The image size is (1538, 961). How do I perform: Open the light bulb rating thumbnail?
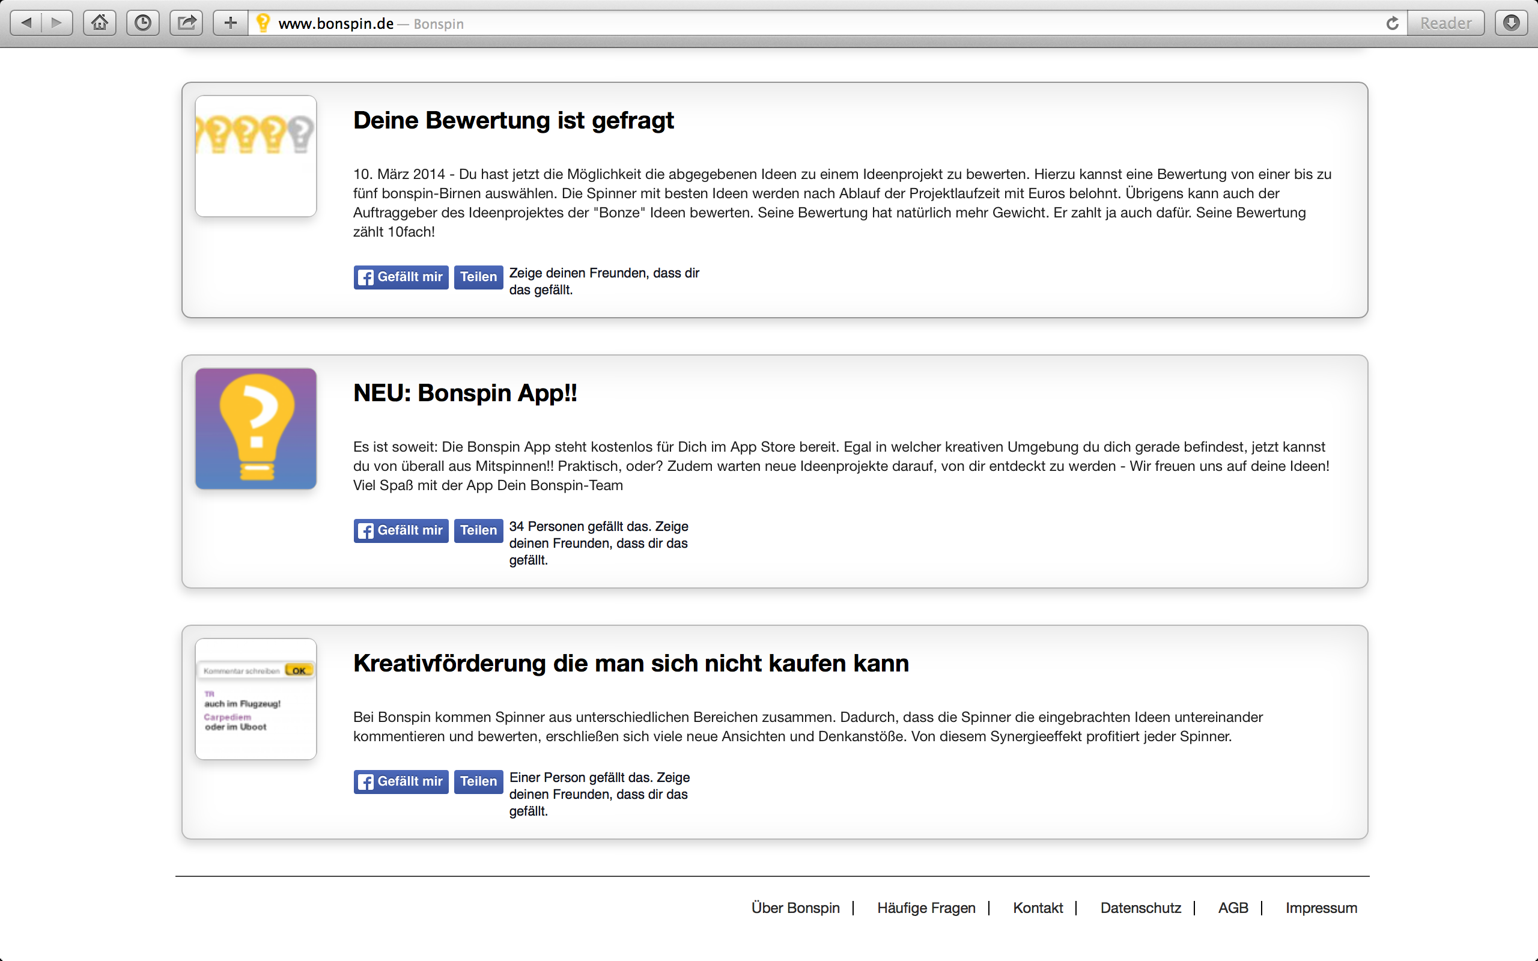point(255,156)
